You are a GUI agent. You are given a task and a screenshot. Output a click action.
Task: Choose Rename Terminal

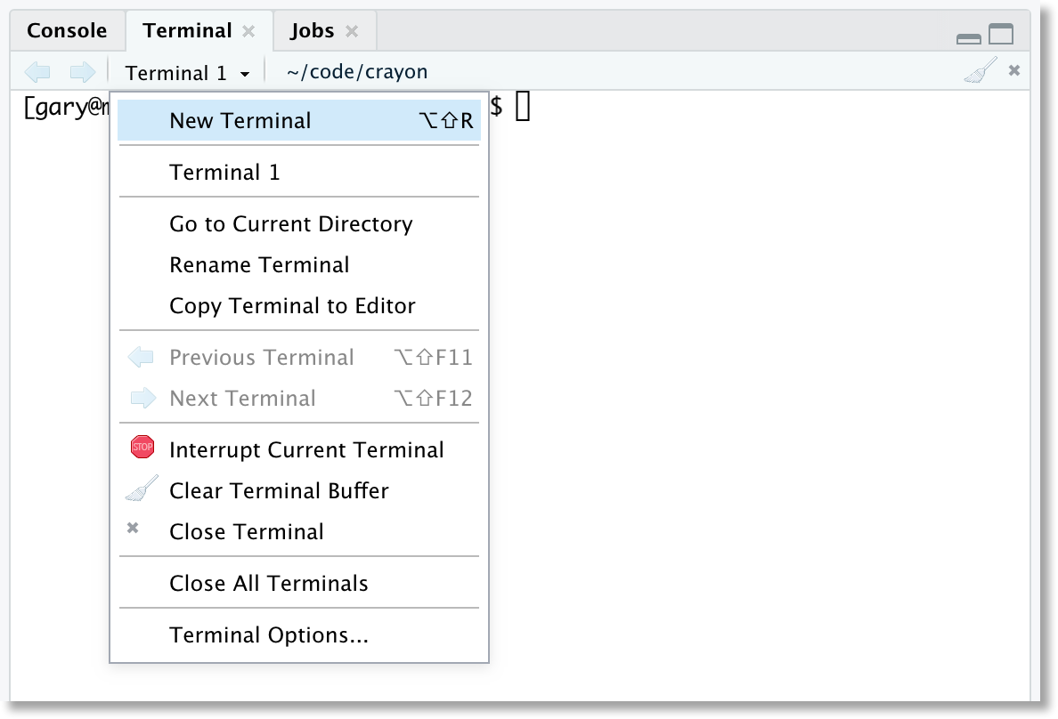coord(258,264)
